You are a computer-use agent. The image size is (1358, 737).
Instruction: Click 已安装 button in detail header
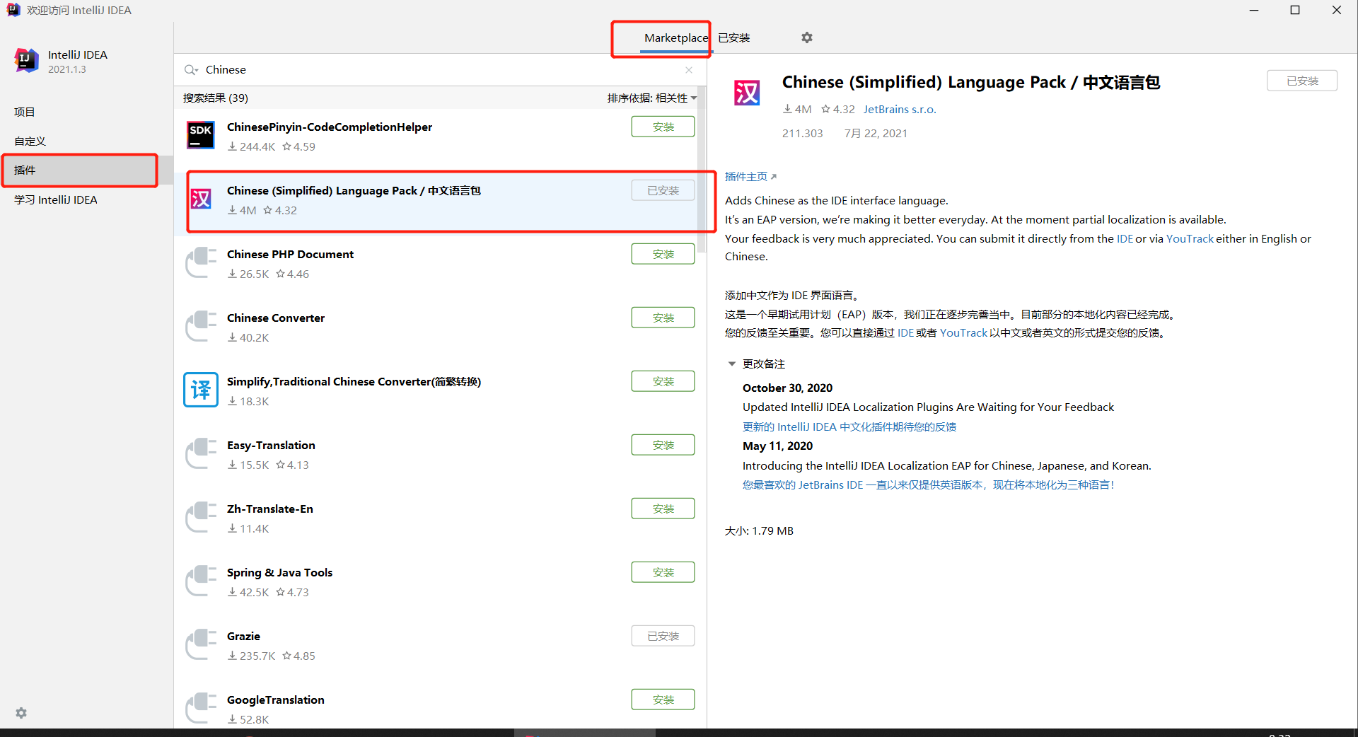coord(1302,81)
